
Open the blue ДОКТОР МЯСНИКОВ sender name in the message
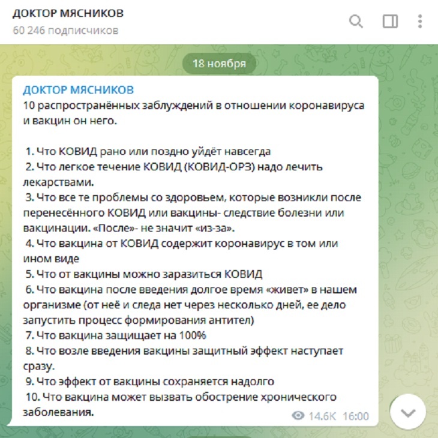[x=78, y=90]
